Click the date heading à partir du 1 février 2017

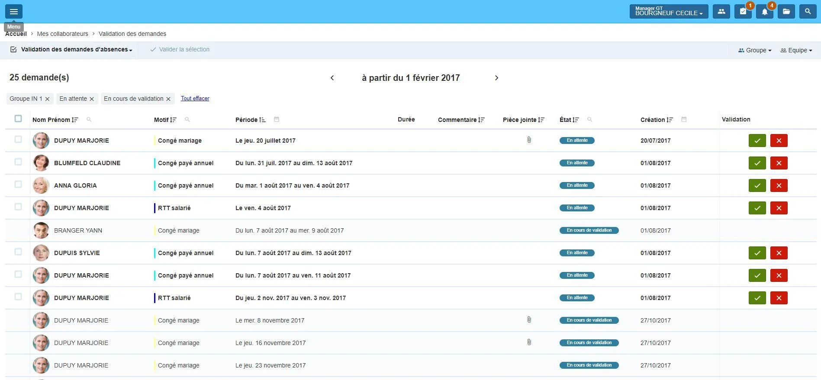(x=411, y=78)
